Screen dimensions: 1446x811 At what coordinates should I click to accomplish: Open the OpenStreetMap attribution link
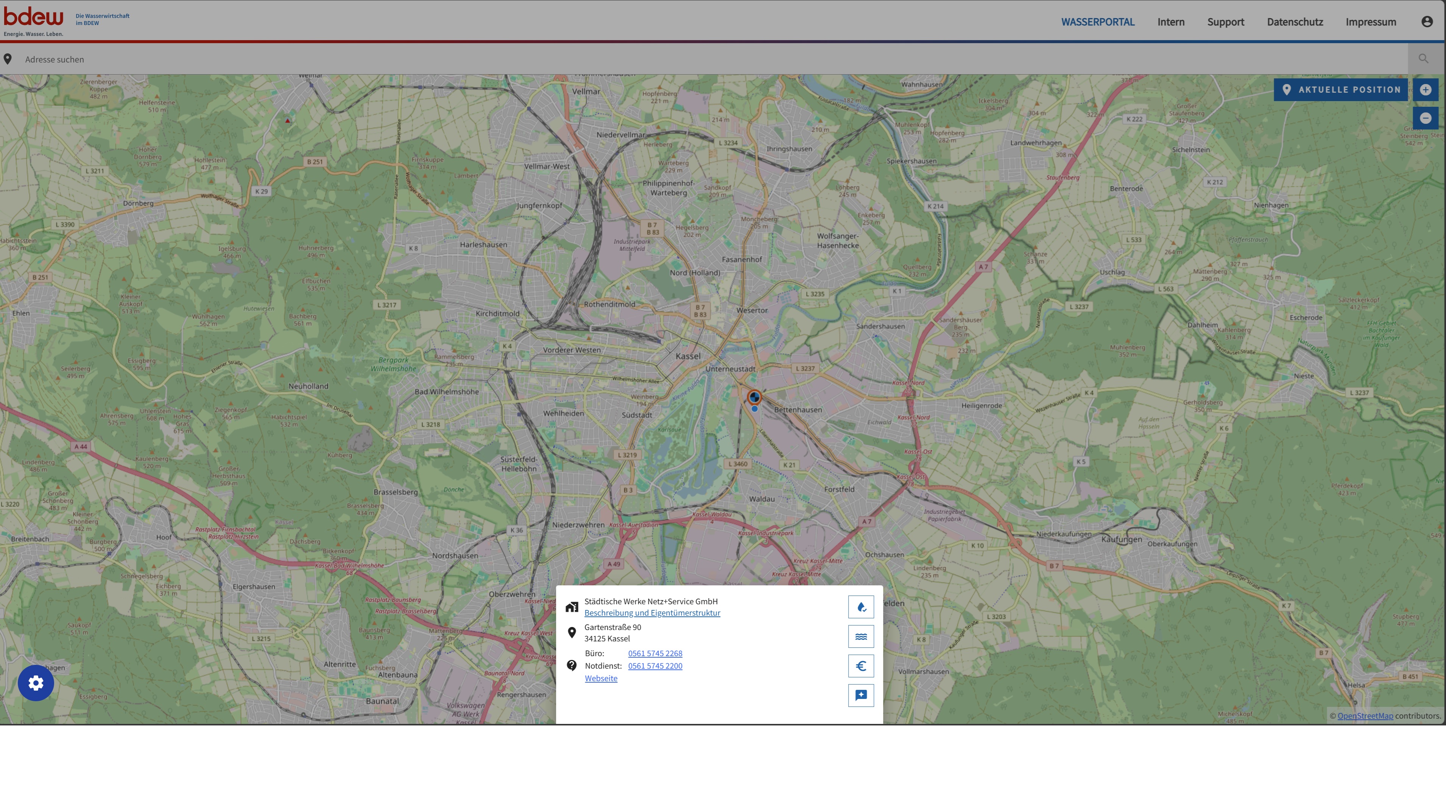coord(1365,716)
